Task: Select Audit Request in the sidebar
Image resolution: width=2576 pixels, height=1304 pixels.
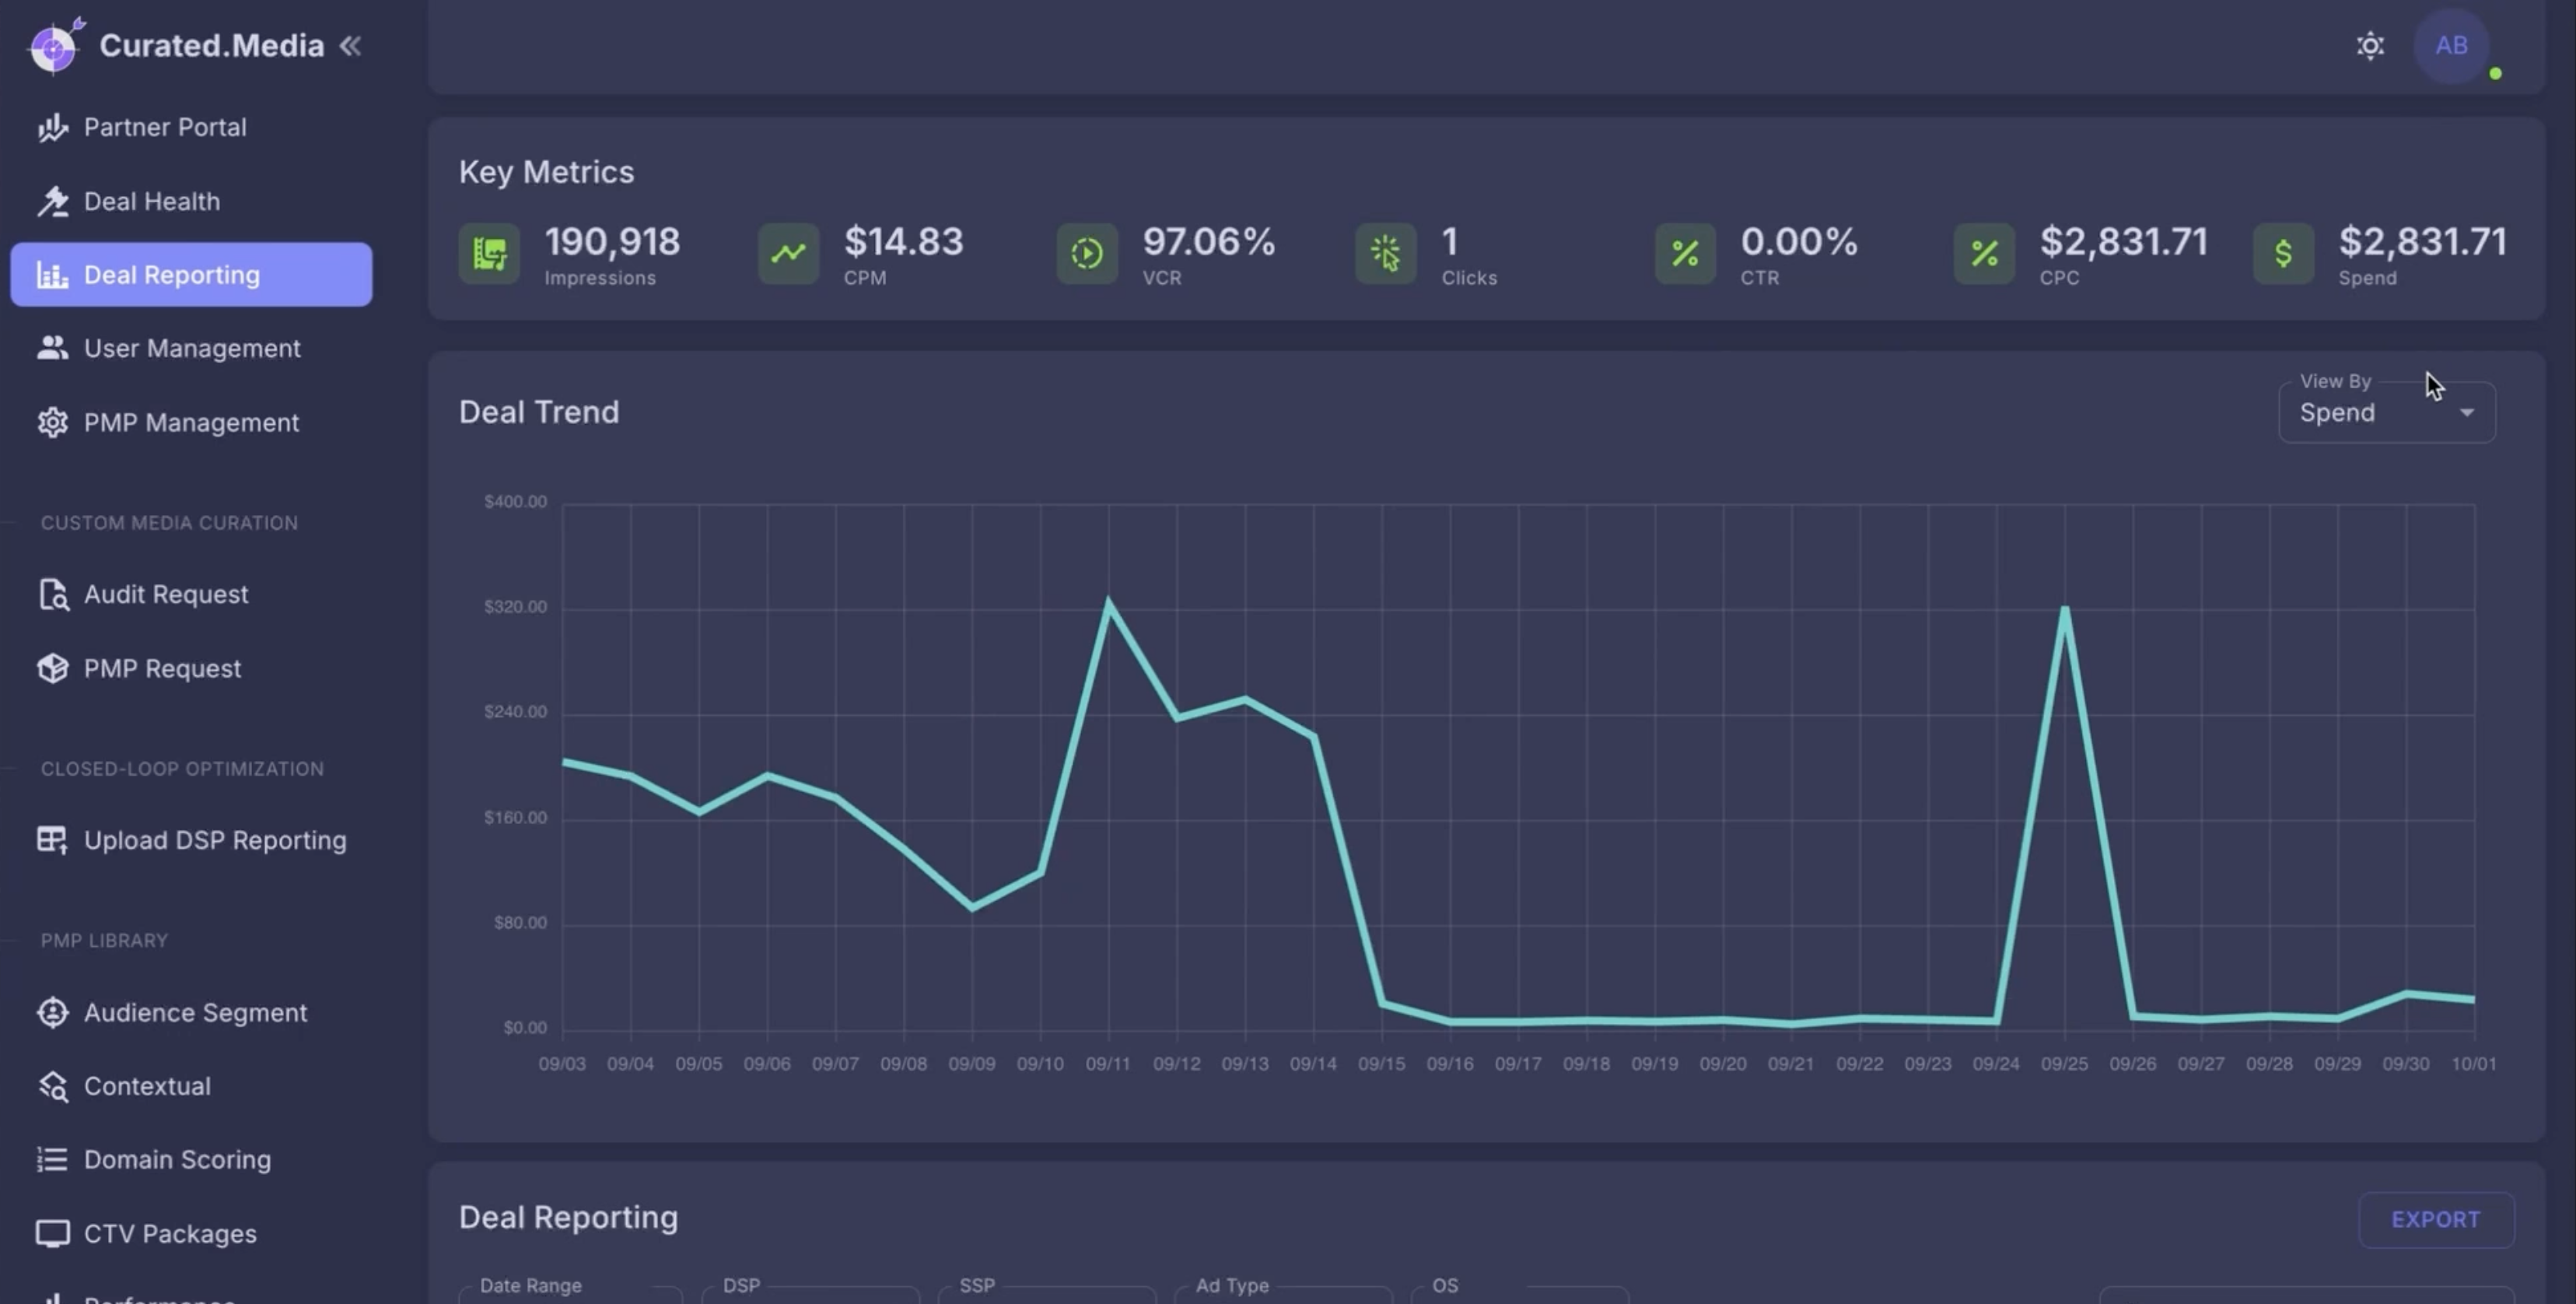Action: (166, 594)
